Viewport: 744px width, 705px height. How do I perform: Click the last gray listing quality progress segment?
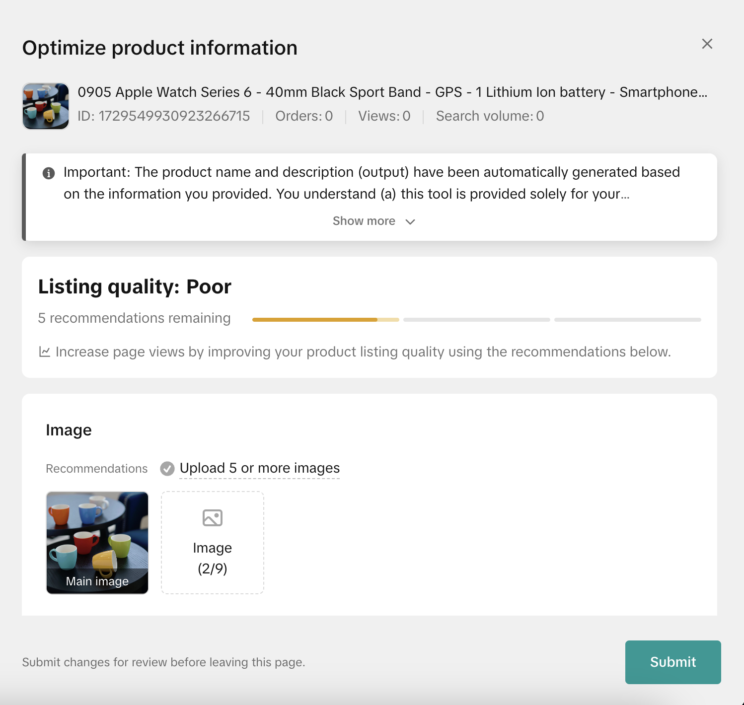(x=627, y=320)
